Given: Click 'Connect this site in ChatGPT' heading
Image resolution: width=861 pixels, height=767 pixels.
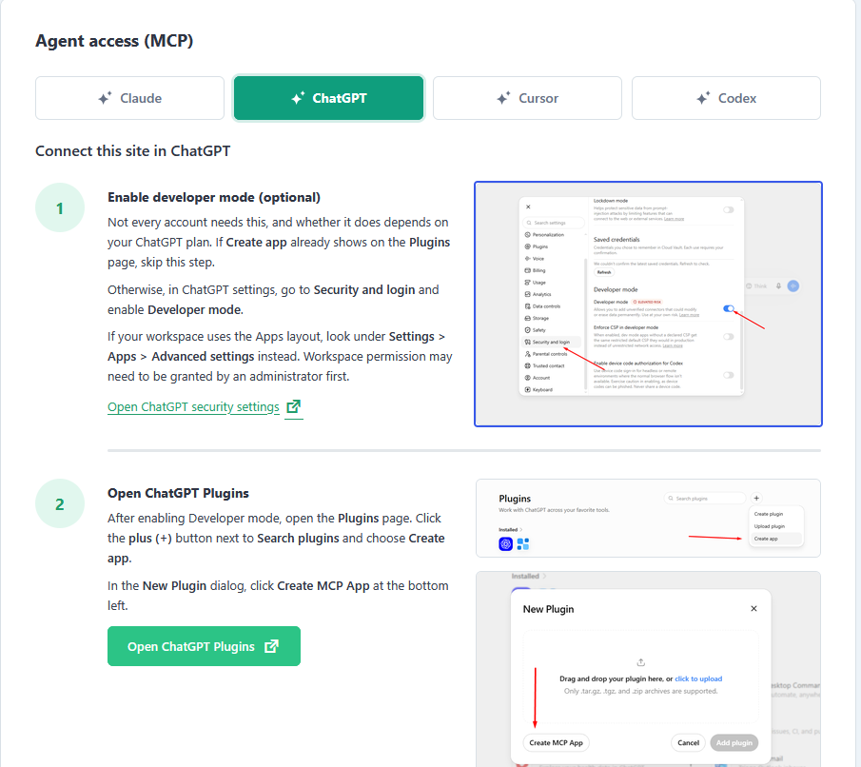Looking at the screenshot, I should [x=133, y=151].
